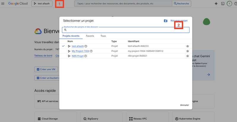This screenshot has width=237, height=122.
Task: Open help tooltip for N8N Projet
Action: tap(86, 56)
